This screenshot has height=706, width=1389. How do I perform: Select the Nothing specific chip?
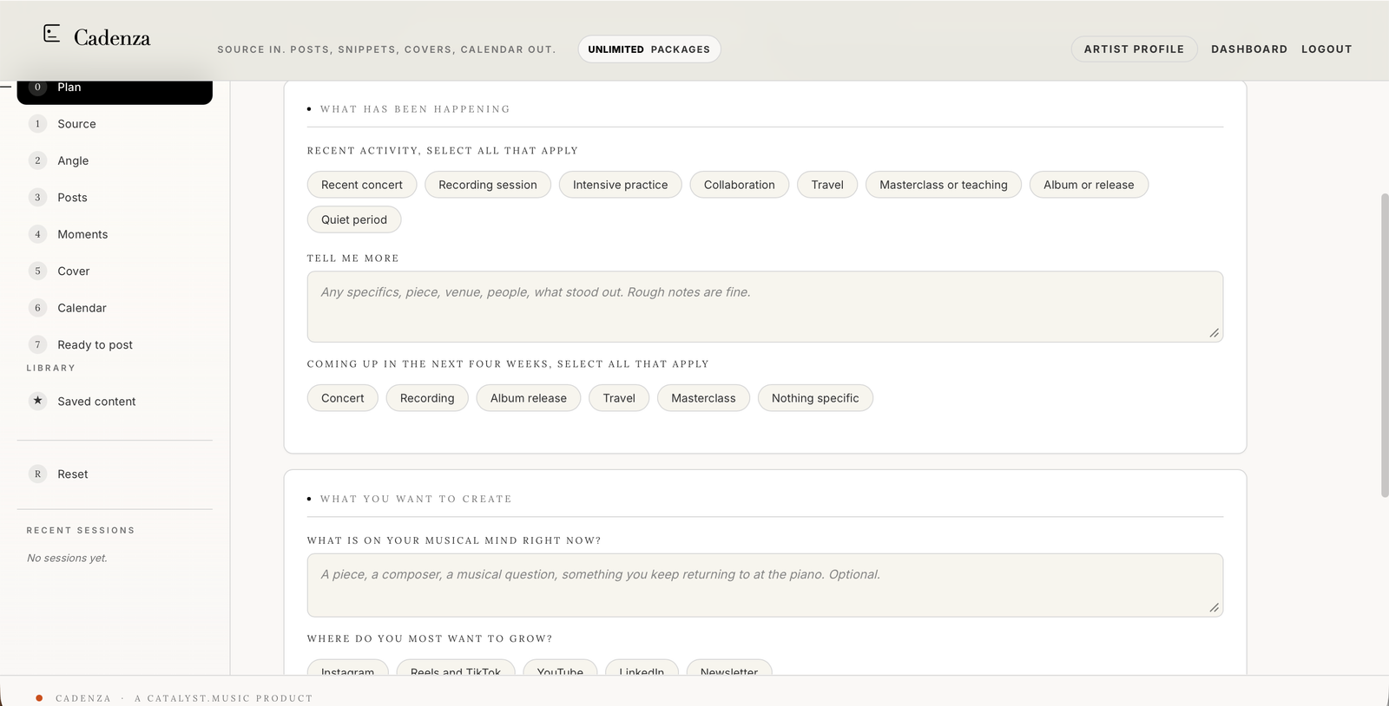[815, 398]
